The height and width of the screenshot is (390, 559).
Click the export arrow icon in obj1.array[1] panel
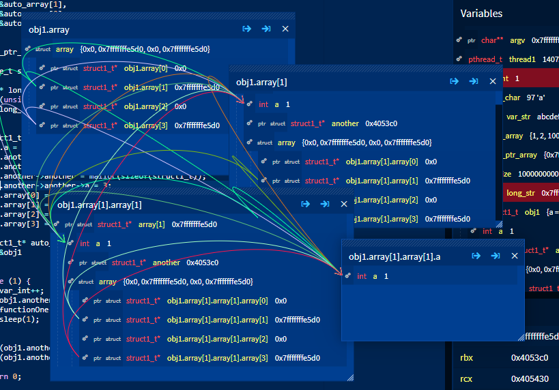[454, 81]
